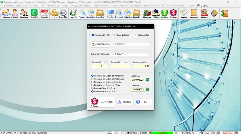
Task: Open the Data Inicial calendar picker
Action: click(x=148, y=79)
